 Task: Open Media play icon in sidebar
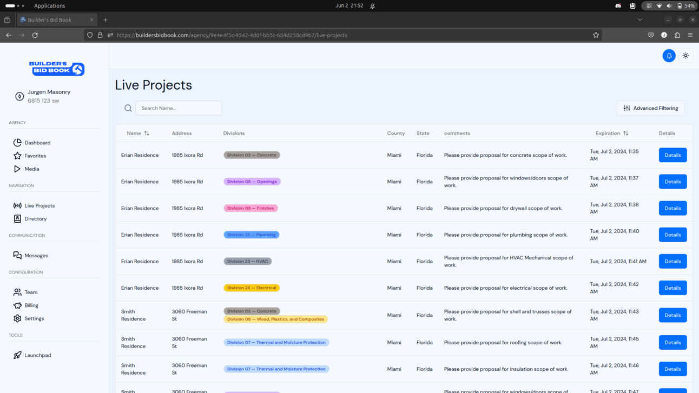click(x=17, y=169)
